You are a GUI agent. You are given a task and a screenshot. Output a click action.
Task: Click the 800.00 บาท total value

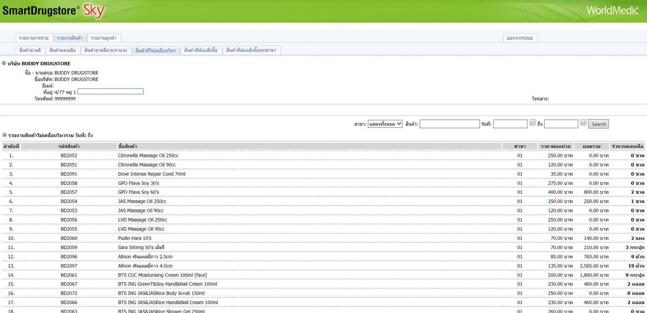(x=596, y=192)
